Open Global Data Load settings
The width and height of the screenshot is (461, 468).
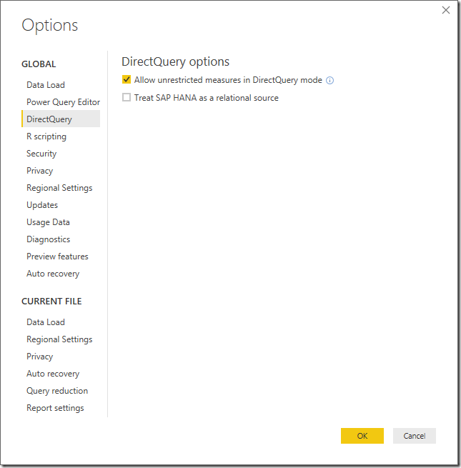pos(46,85)
